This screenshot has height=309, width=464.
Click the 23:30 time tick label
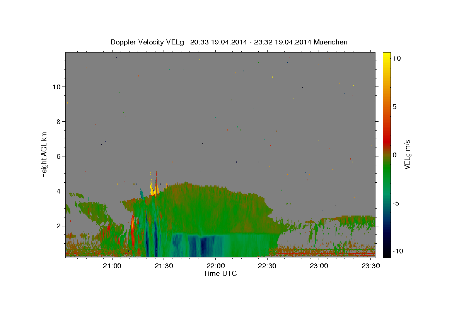371,266
